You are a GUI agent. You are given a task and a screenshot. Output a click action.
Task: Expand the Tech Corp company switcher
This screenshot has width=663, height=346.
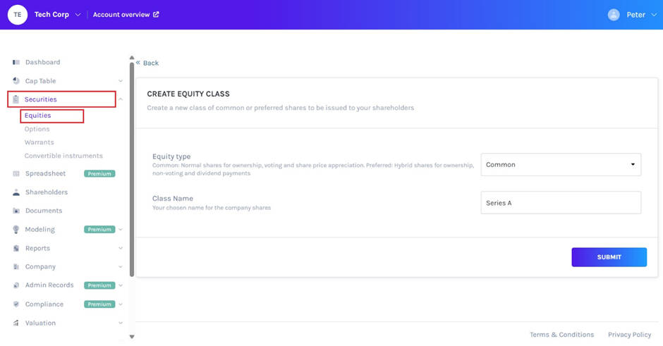click(78, 15)
